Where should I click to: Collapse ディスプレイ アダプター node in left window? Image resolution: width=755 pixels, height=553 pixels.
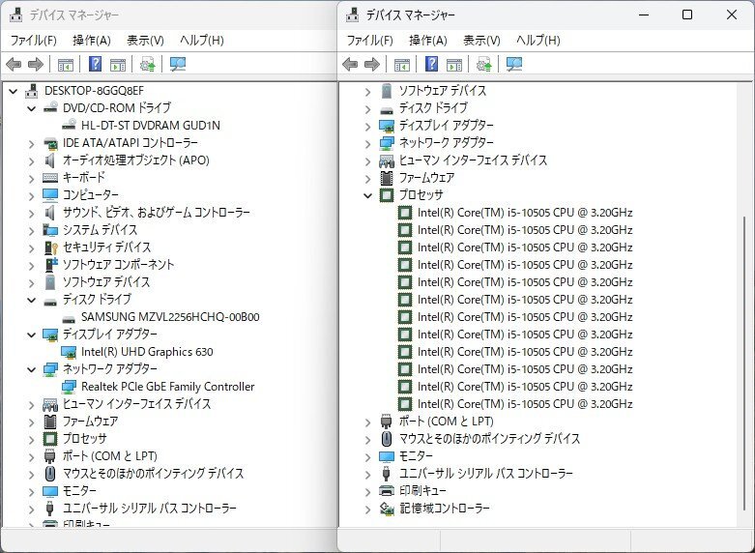click(x=32, y=335)
